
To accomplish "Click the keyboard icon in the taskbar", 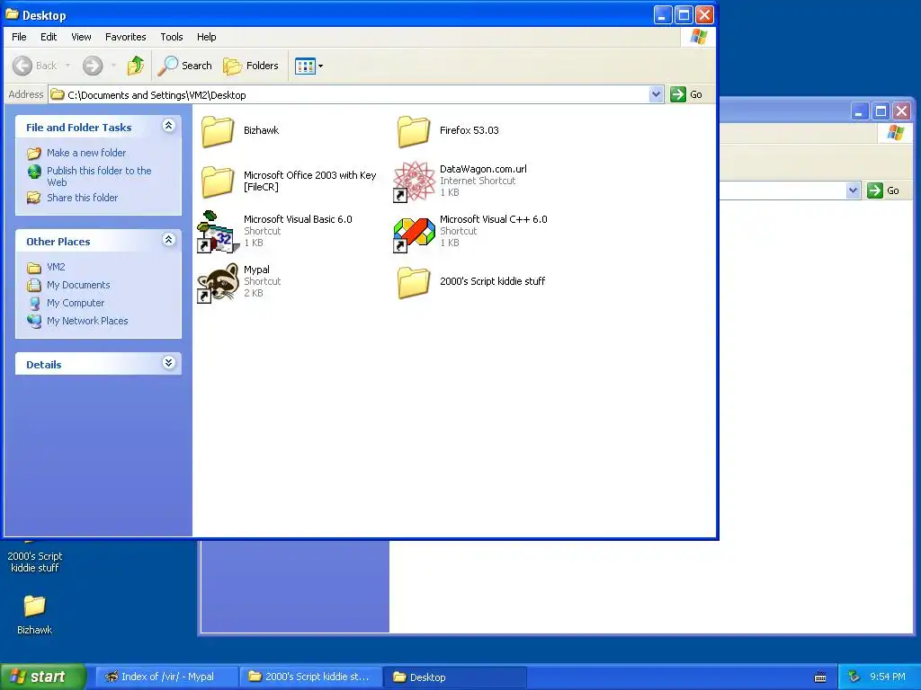I will click(820, 677).
